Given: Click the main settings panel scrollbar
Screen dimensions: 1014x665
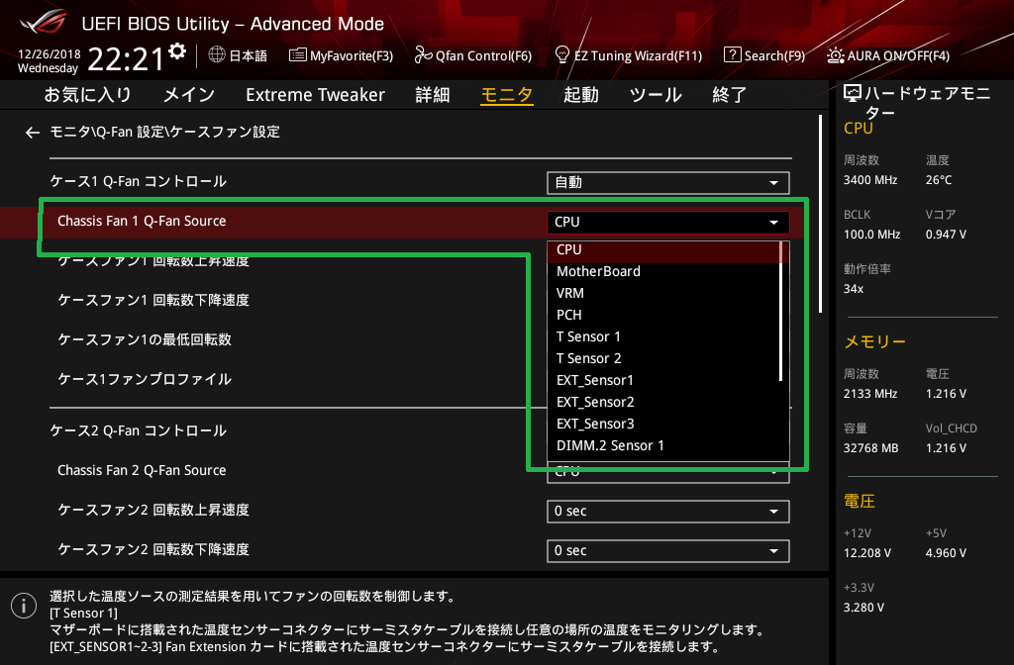Looking at the screenshot, I should coord(820,214).
